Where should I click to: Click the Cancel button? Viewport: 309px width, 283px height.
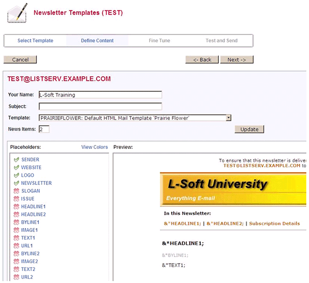(20, 59)
